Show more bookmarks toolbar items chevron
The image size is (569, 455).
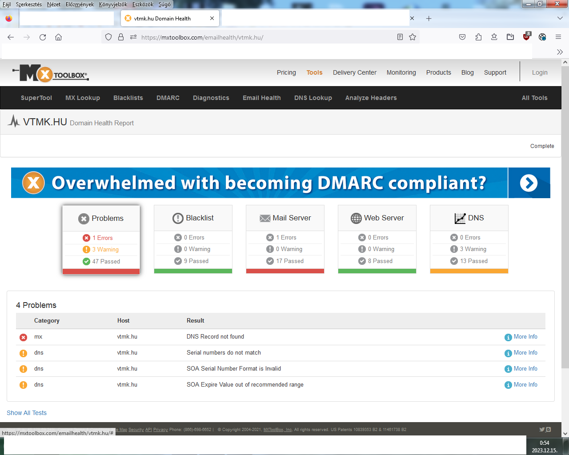[560, 52]
